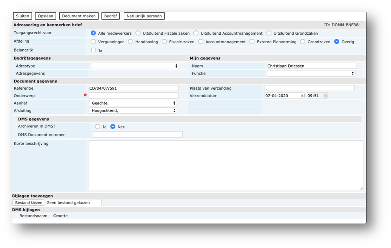Open the Afsluiting closing dropdown

(133, 110)
